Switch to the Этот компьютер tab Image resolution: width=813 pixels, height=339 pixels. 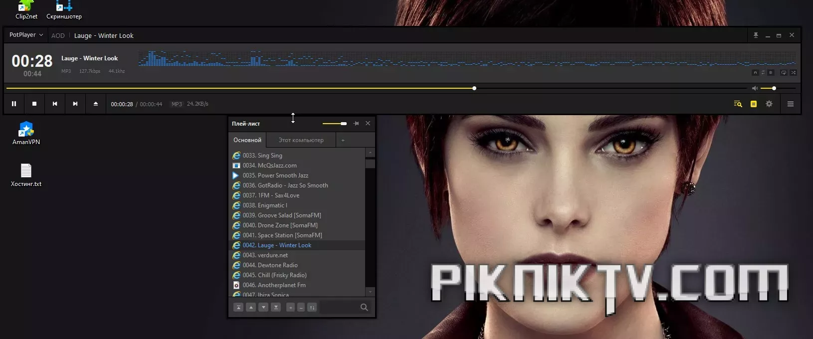pos(301,140)
